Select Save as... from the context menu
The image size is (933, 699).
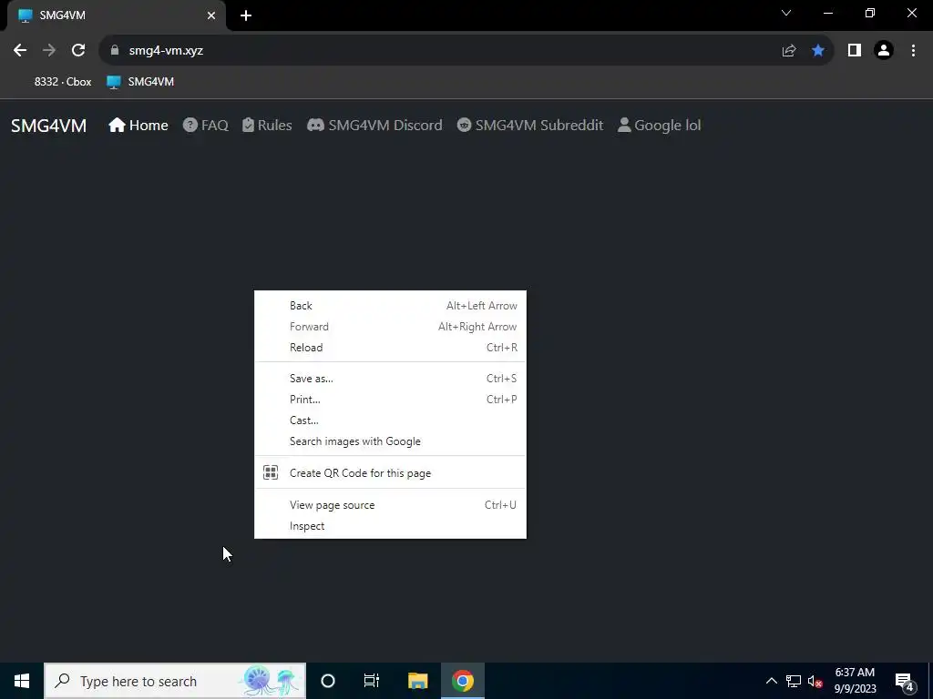[390, 379]
